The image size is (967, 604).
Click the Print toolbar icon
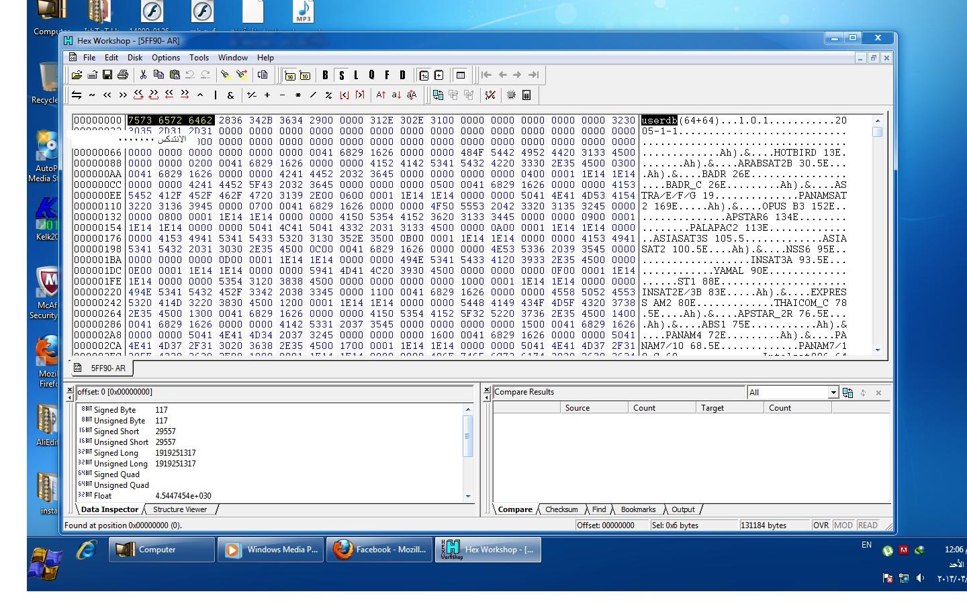tap(123, 75)
